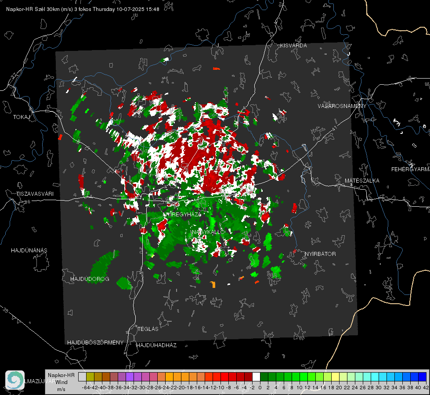Click the NYÍRBÁTOR town label
Screen dimensions: 430x395
[320, 254]
